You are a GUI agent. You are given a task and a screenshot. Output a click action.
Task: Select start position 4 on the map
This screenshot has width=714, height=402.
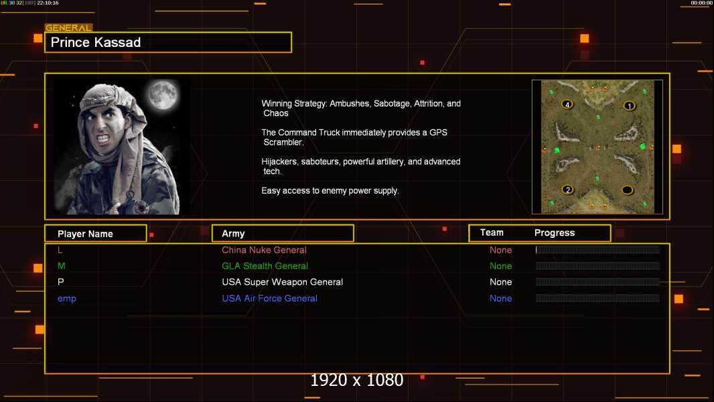(x=567, y=105)
